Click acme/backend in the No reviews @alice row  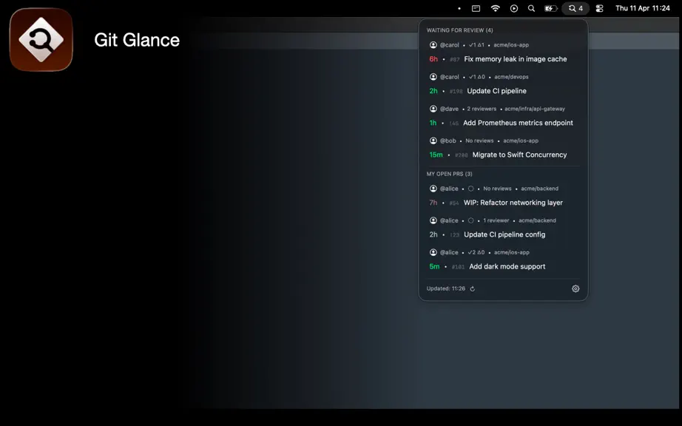[x=539, y=189]
